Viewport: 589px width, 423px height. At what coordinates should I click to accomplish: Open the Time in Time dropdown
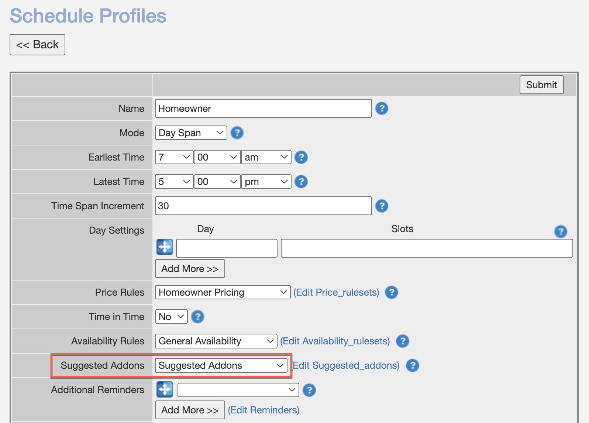pos(171,317)
